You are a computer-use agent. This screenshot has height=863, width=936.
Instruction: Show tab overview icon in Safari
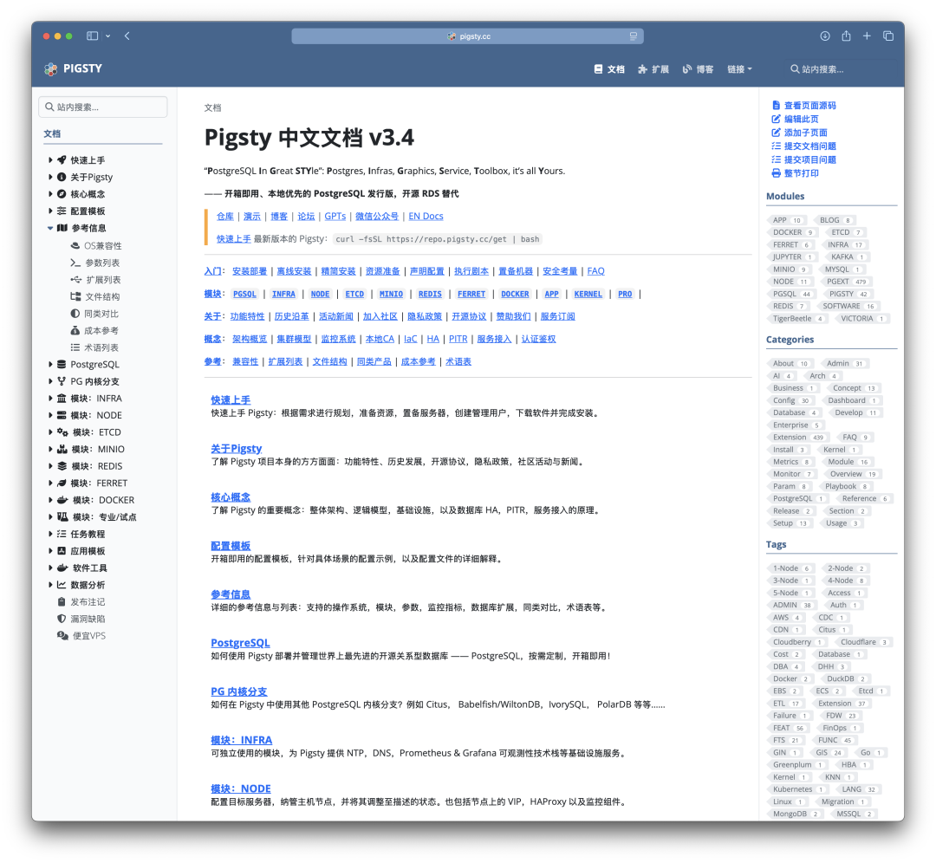coord(888,36)
